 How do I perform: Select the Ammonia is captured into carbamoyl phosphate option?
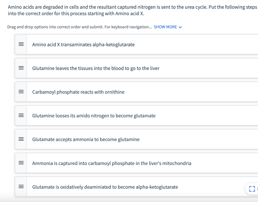[112, 163]
